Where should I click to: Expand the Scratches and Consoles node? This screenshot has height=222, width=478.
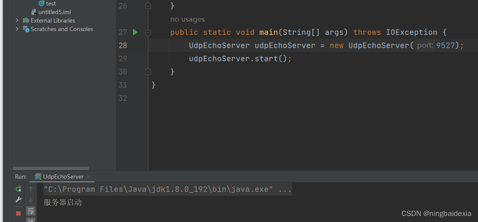[x=17, y=29]
